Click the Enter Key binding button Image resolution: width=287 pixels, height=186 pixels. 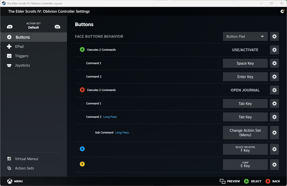(245, 76)
